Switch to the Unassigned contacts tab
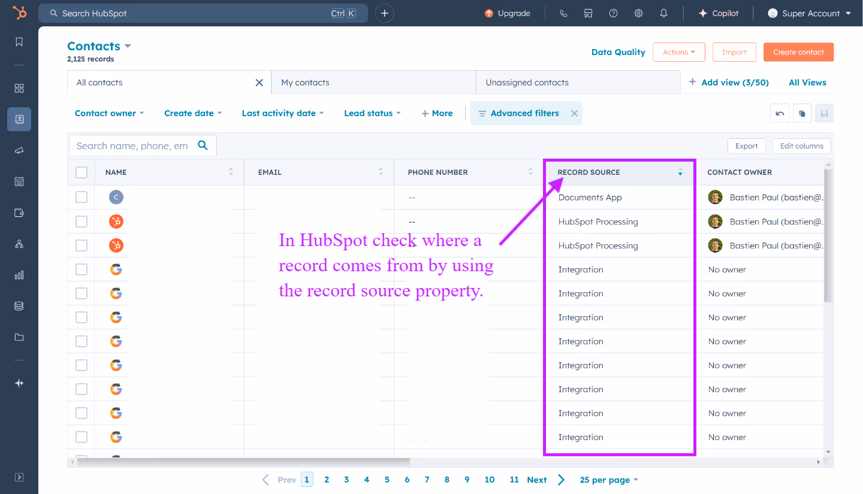 click(x=527, y=82)
